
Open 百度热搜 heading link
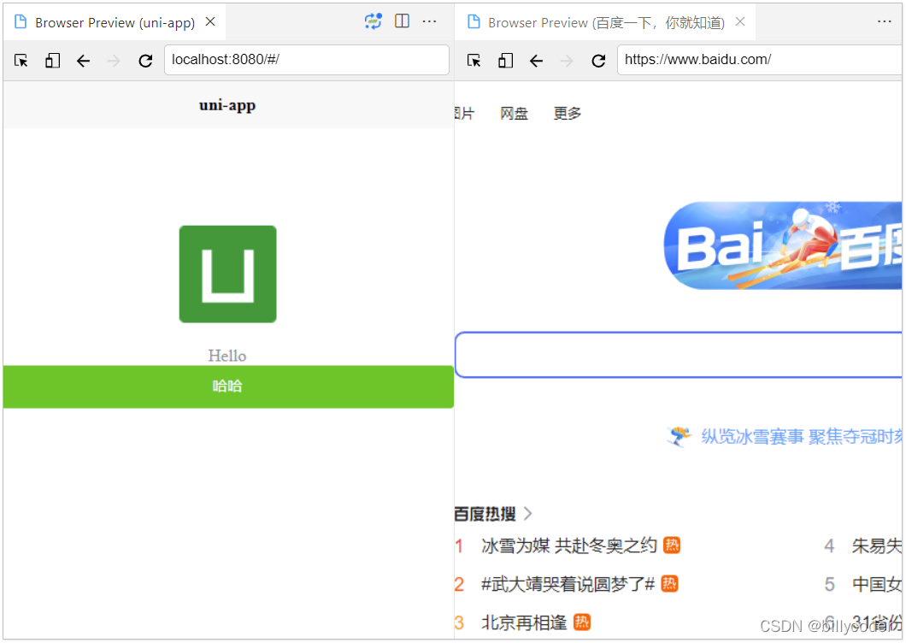[x=485, y=514]
